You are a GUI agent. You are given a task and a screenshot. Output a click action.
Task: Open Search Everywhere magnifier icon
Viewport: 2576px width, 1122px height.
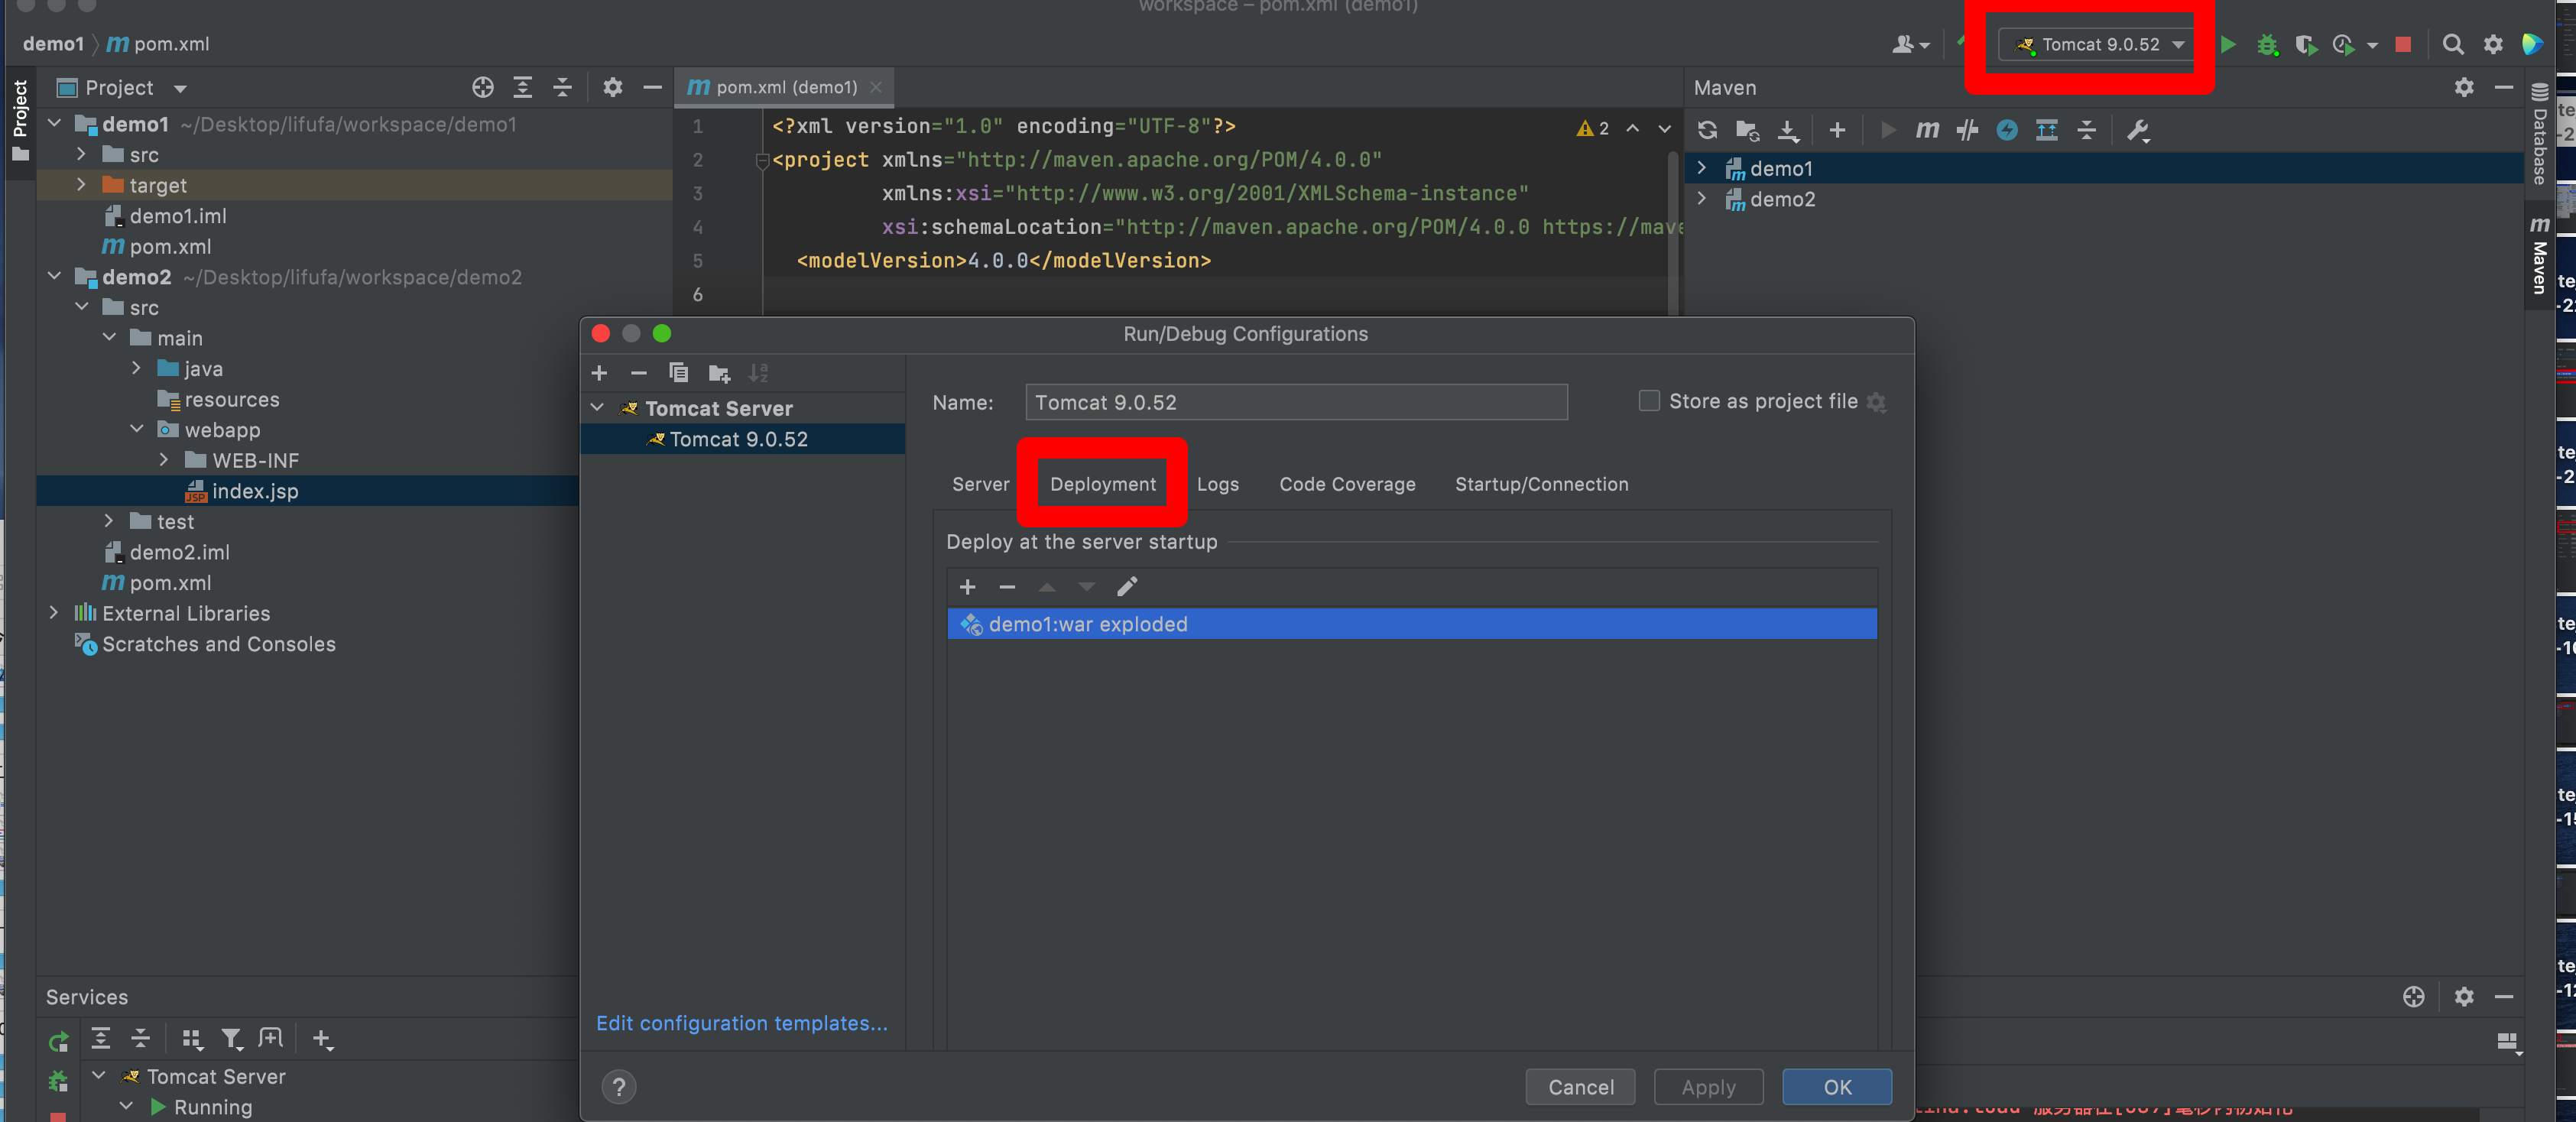(x=2453, y=44)
